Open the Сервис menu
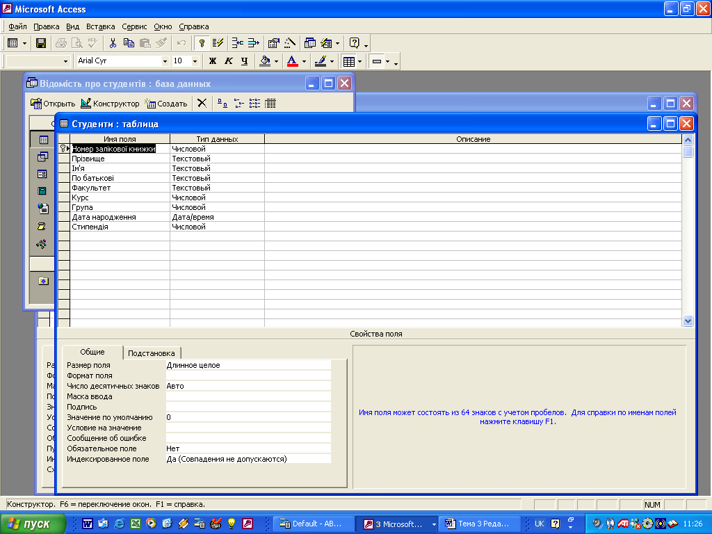The width and height of the screenshot is (712, 534). coord(134,26)
